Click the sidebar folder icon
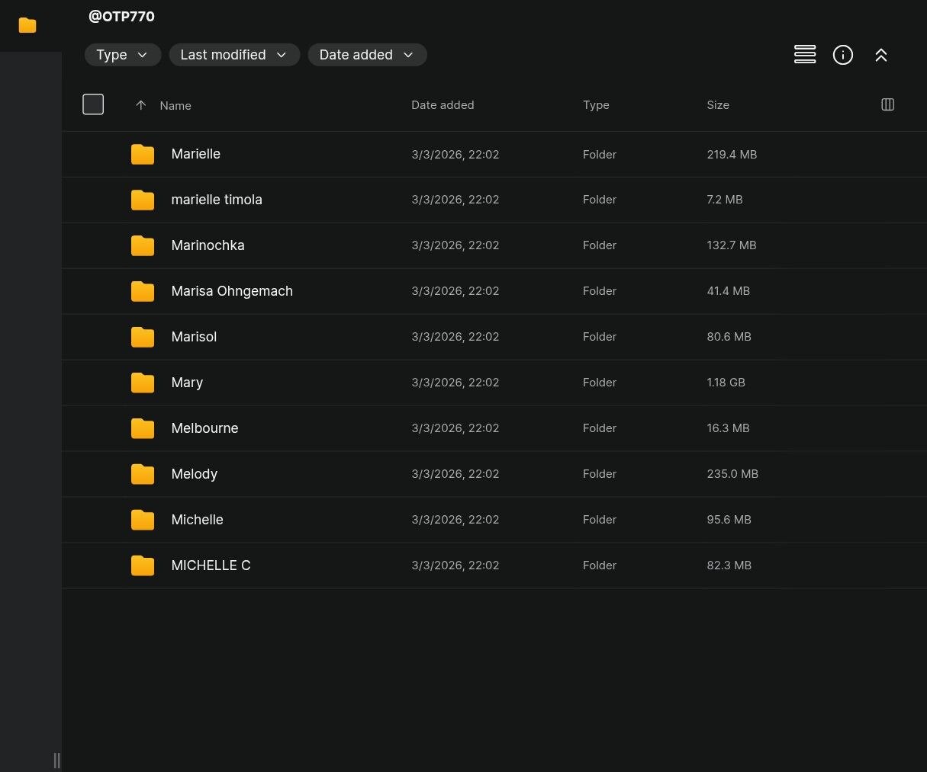 point(27,25)
